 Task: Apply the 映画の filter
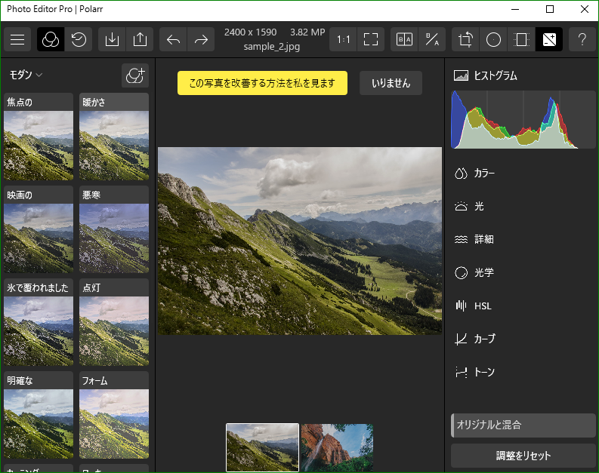[x=39, y=229]
